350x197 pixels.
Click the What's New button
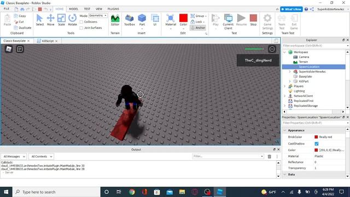[291, 9]
